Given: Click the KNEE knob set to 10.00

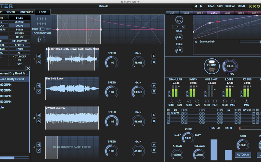Looking at the screenshot, I should 188,138.
